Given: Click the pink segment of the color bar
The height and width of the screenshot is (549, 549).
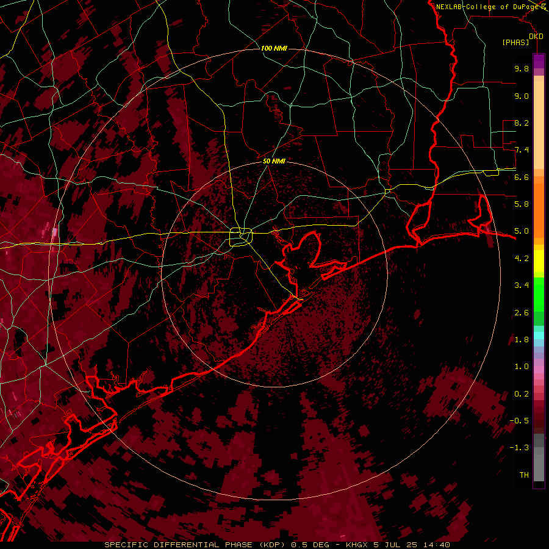Looking at the screenshot, I should pos(539,370).
